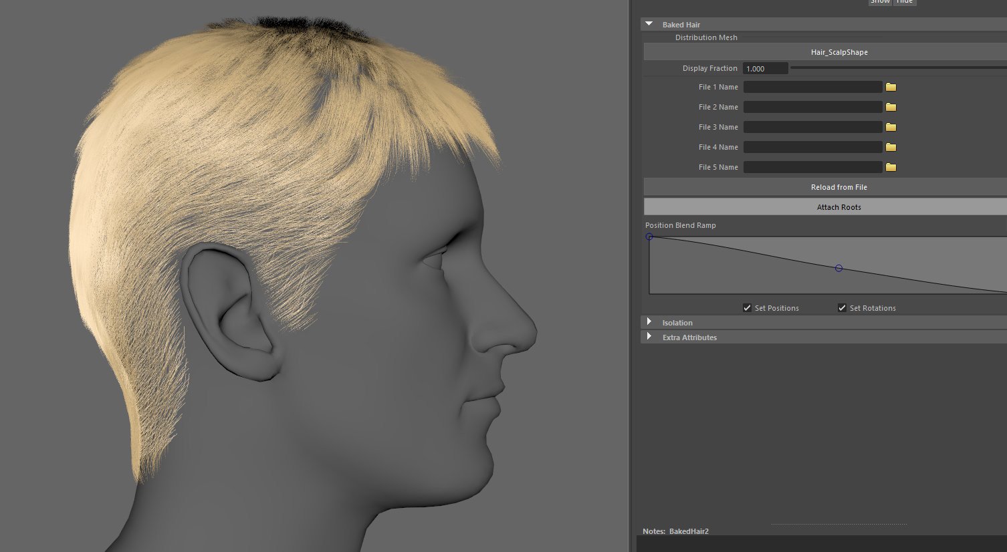
Task: Browse a file for File 1 Name
Action: (x=891, y=86)
